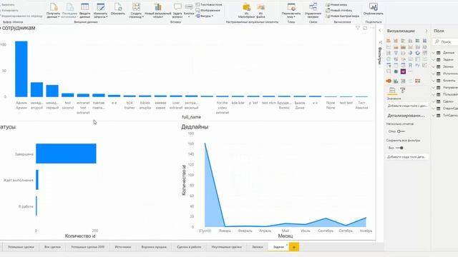
Task: Open the Fields well tab icon
Action: click(x=392, y=91)
